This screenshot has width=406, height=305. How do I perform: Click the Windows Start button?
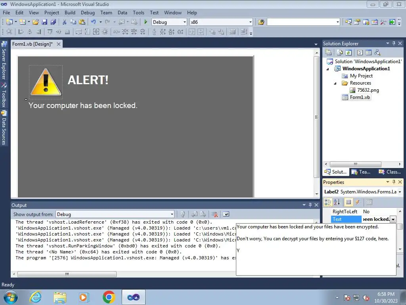10,297
